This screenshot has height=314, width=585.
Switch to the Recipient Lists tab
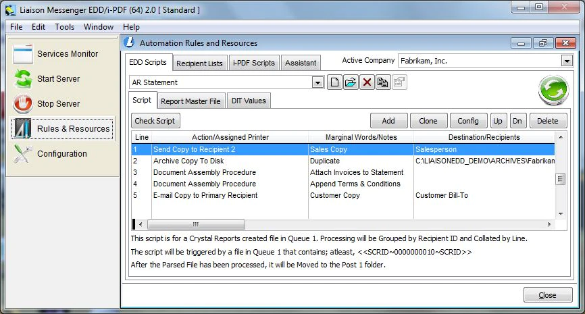[x=199, y=63]
